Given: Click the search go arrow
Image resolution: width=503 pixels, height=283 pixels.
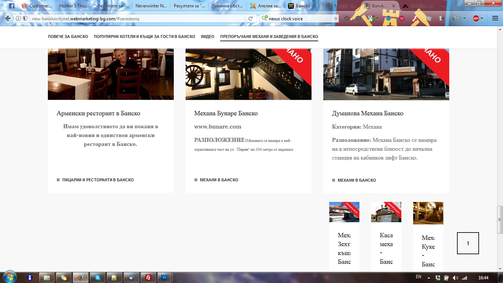Looking at the screenshot, I should coord(335,18).
